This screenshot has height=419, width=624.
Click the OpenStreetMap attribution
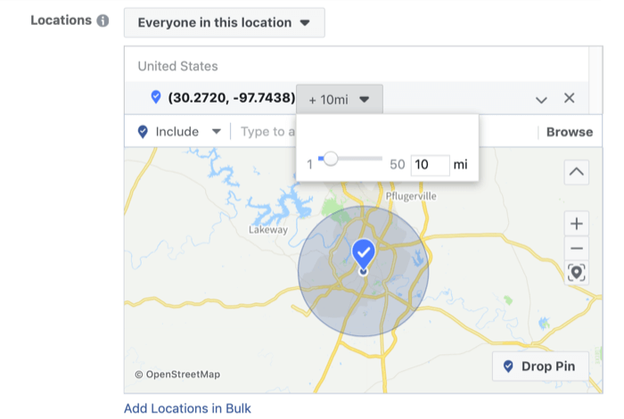tap(177, 374)
